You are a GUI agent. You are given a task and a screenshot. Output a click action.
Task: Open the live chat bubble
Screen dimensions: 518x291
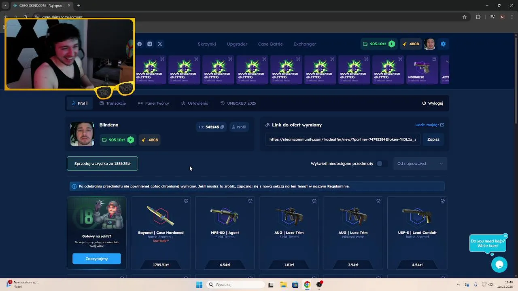[x=499, y=265]
